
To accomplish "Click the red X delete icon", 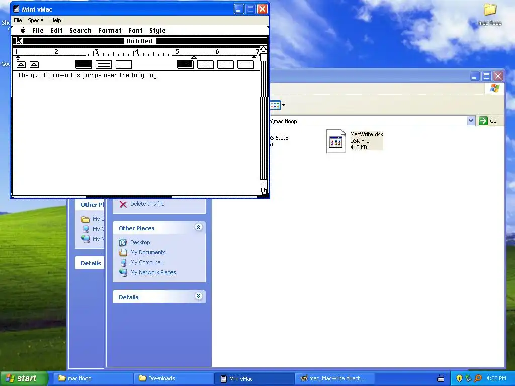I will coord(123,204).
